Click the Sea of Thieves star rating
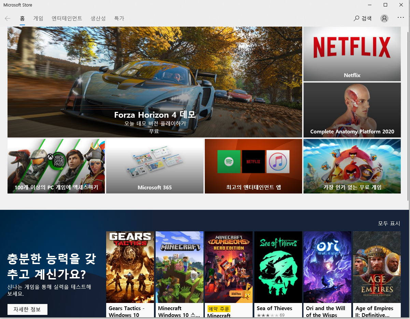Screen dimensions: 410x319 [x=268, y=315]
